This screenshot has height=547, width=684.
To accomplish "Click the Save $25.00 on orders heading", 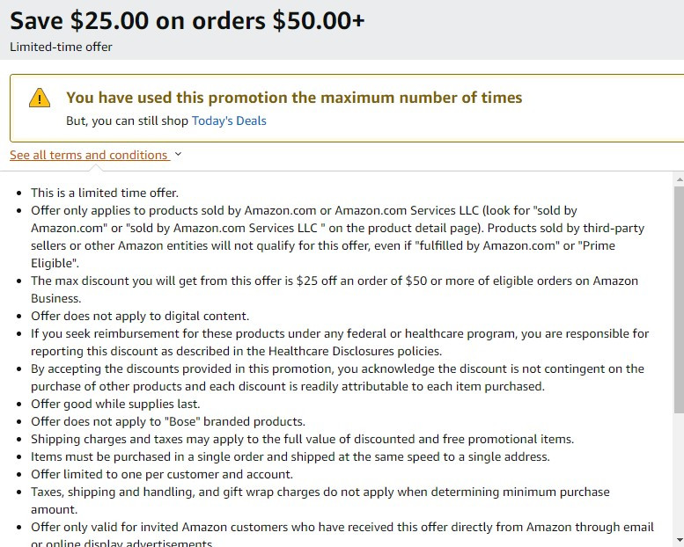I will tap(188, 20).
